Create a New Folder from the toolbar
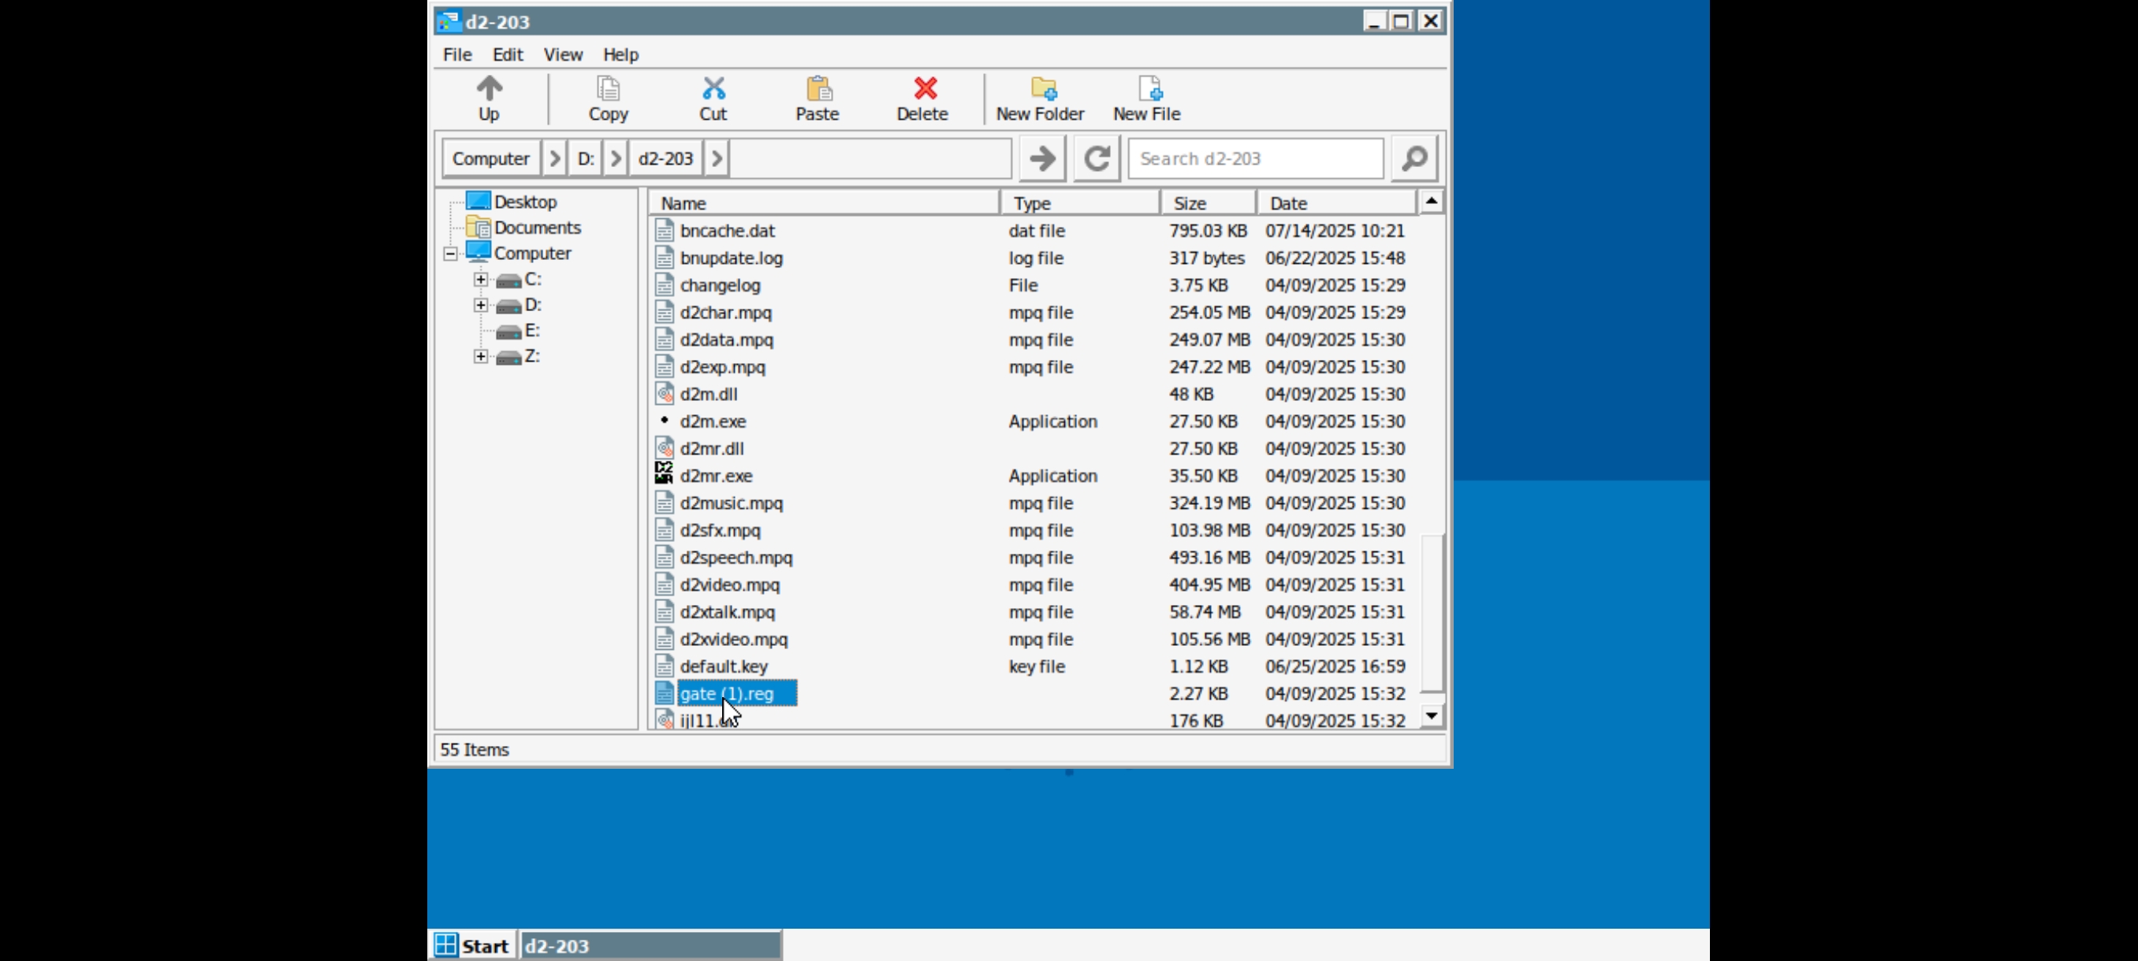Viewport: 2138px width, 961px height. pos(1041,89)
